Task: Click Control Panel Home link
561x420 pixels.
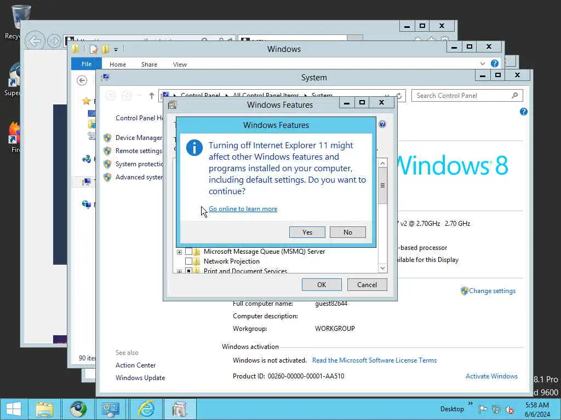Action: pyautogui.click(x=139, y=118)
